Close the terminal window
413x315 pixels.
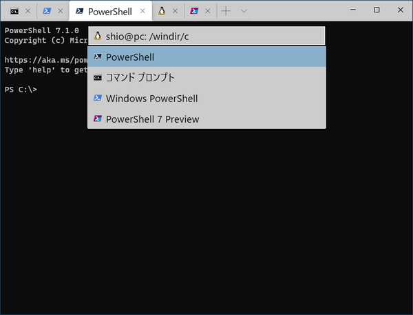[x=401, y=10]
